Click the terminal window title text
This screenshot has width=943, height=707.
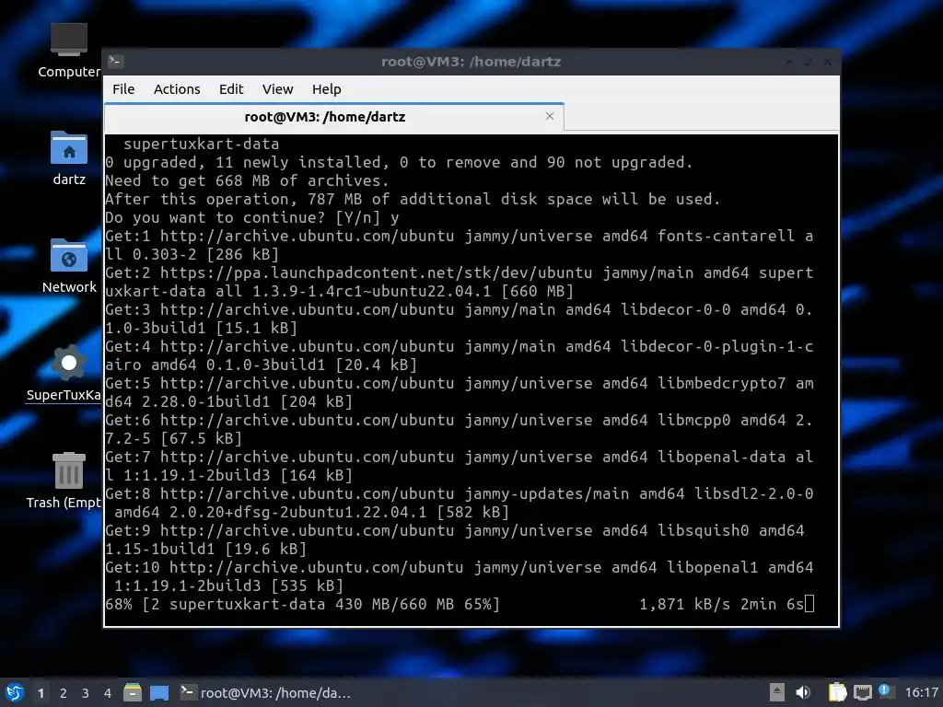click(471, 62)
